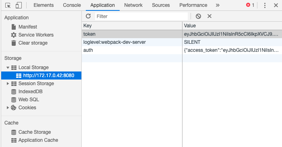Open the Network tab
Image resolution: width=282 pixels, height=147 pixels.
click(x=133, y=5)
